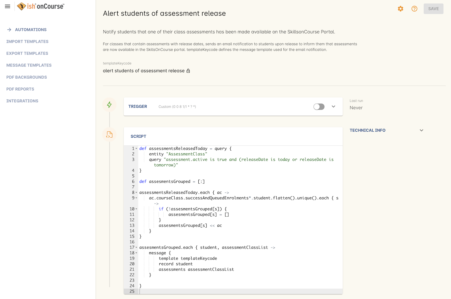
Task: Toggle the automation trigger enabled switch
Action: pos(319,107)
